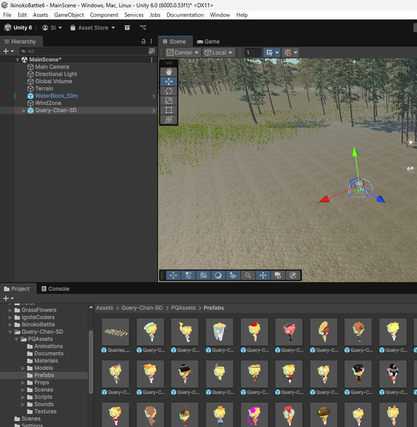Toggle the Hierarchy panel lock
This screenshot has width=417, height=427.
(144, 42)
